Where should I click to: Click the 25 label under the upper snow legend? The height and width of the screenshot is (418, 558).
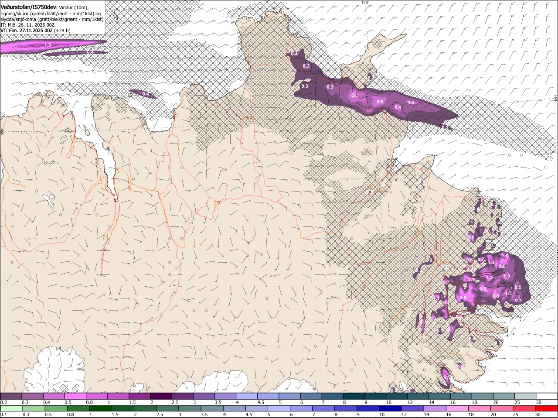pyautogui.click(x=517, y=402)
